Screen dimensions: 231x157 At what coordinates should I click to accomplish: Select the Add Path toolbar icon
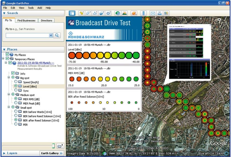point(95,13)
